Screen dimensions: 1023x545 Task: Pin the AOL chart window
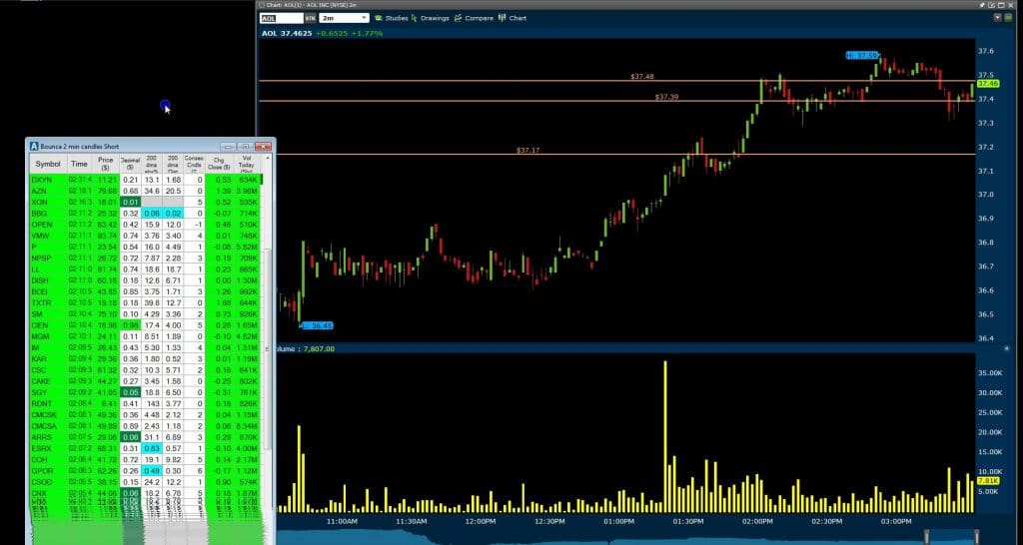pyautogui.click(x=983, y=5)
